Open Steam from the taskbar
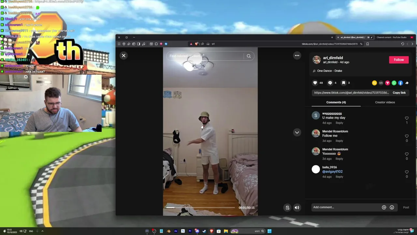Viewport: 417px width, 235px height. [204, 231]
